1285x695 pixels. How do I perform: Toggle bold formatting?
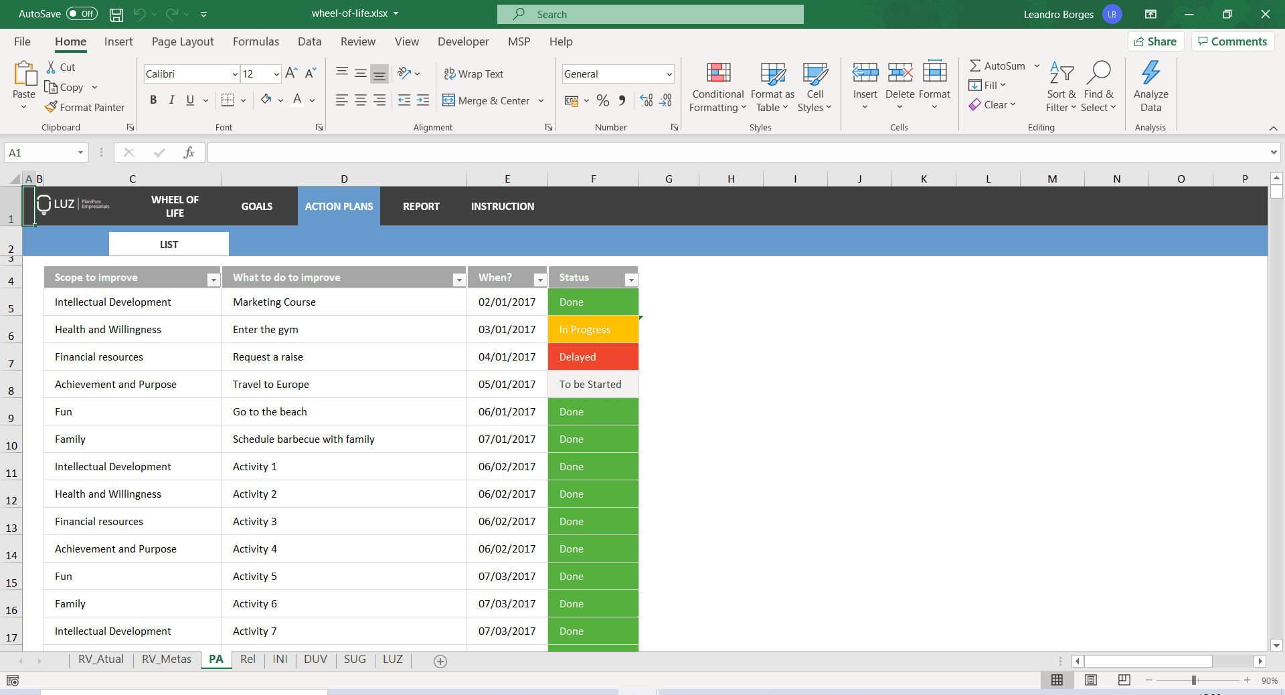click(153, 100)
